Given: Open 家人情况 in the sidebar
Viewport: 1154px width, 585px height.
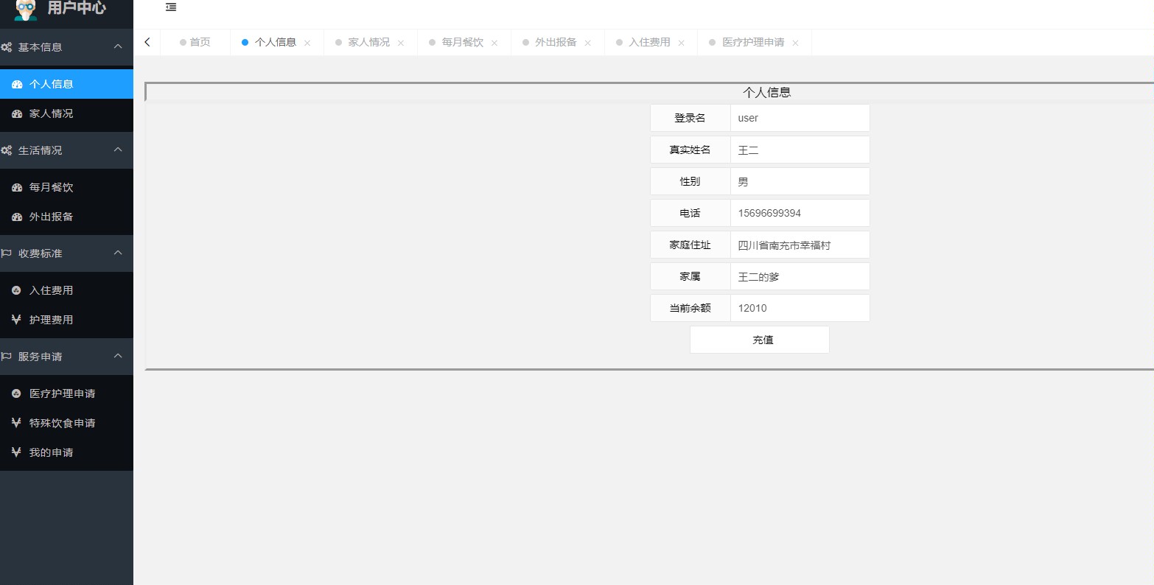Looking at the screenshot, I should coord(66,113).
